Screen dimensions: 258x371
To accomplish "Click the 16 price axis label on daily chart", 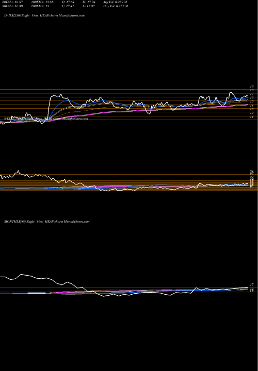I will [252, 98].
